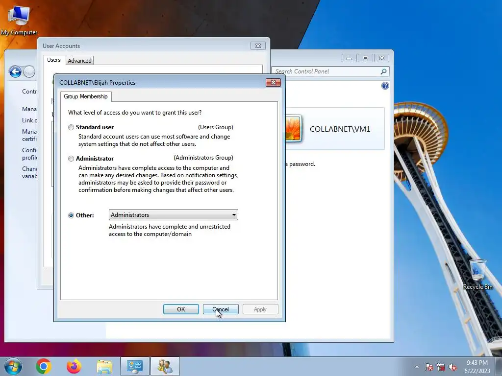Launch Google Chrome from the taskbar
This screenshot has height=376, width=502.
44,366
